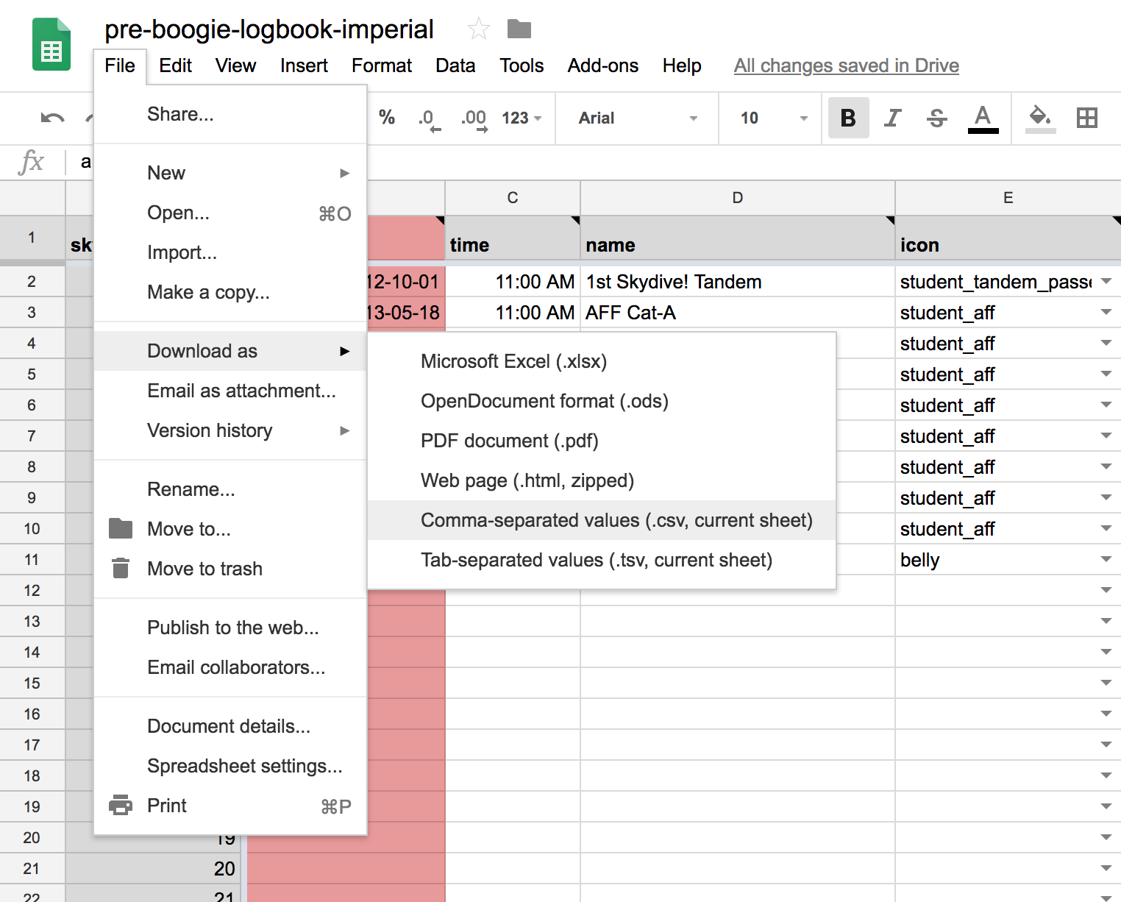
Task: Select column C header
Action: coord(513,197)
